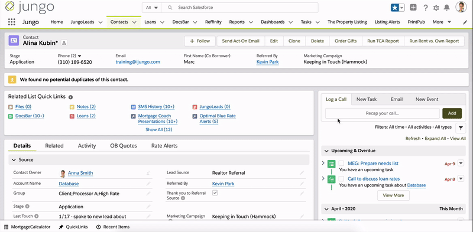
Task: Click the Add call button
Action: pyautogui.click(x=452, y=113)
